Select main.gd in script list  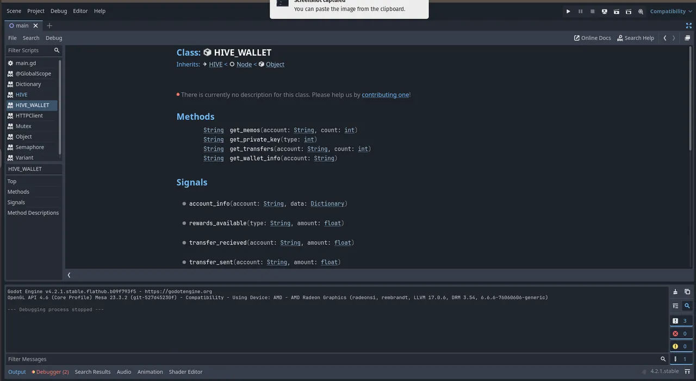coord(32,63)
